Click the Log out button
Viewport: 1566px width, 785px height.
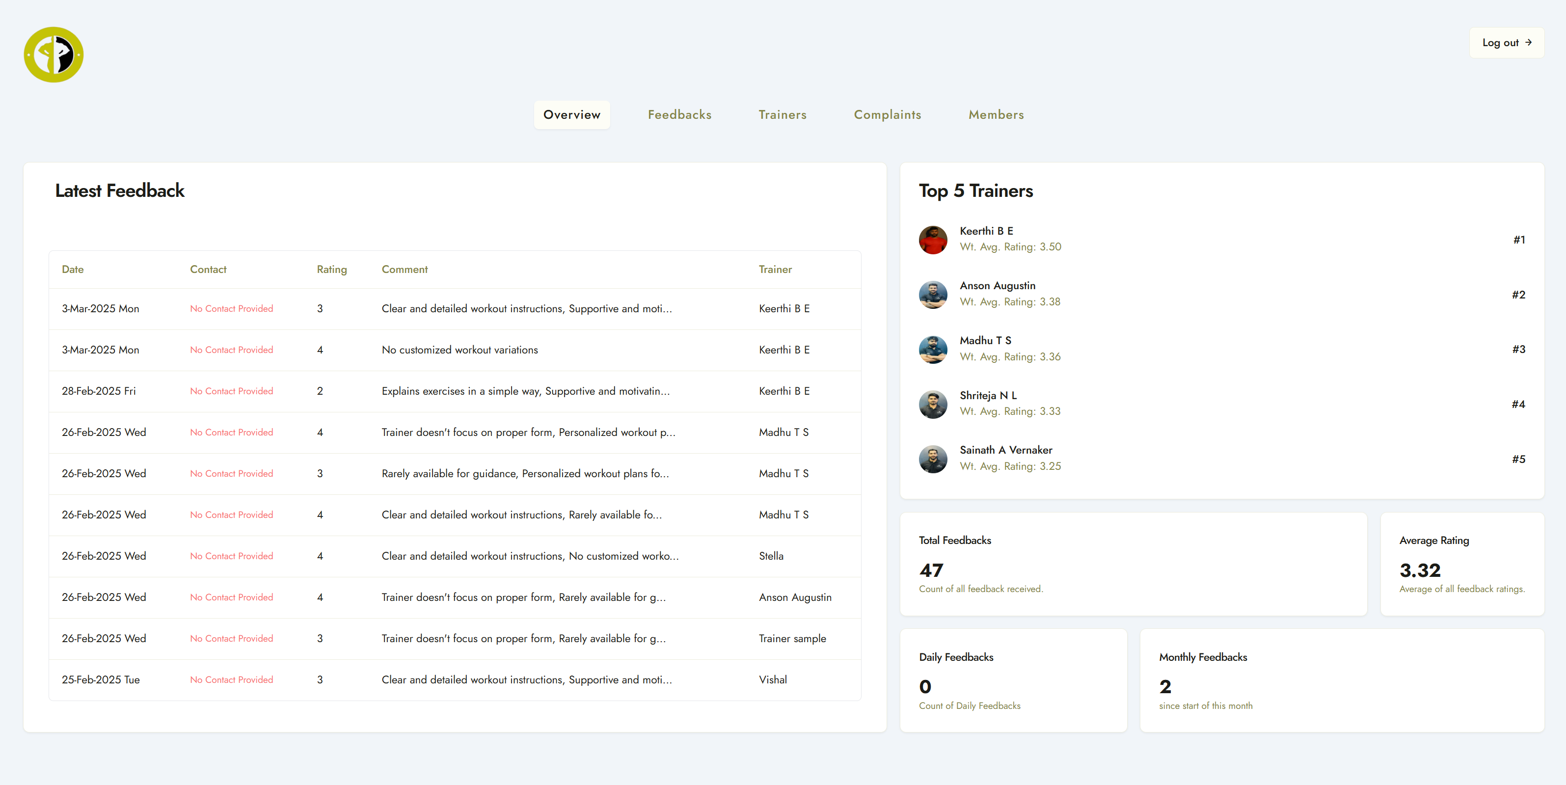1506,43
